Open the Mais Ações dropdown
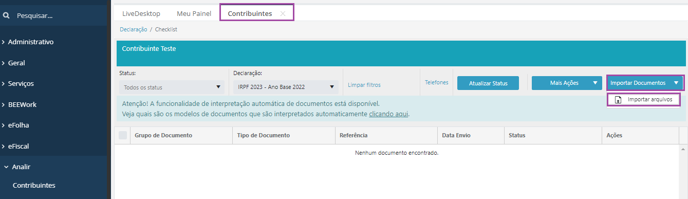The image size is (688, 199). click(x=567, y=83)
